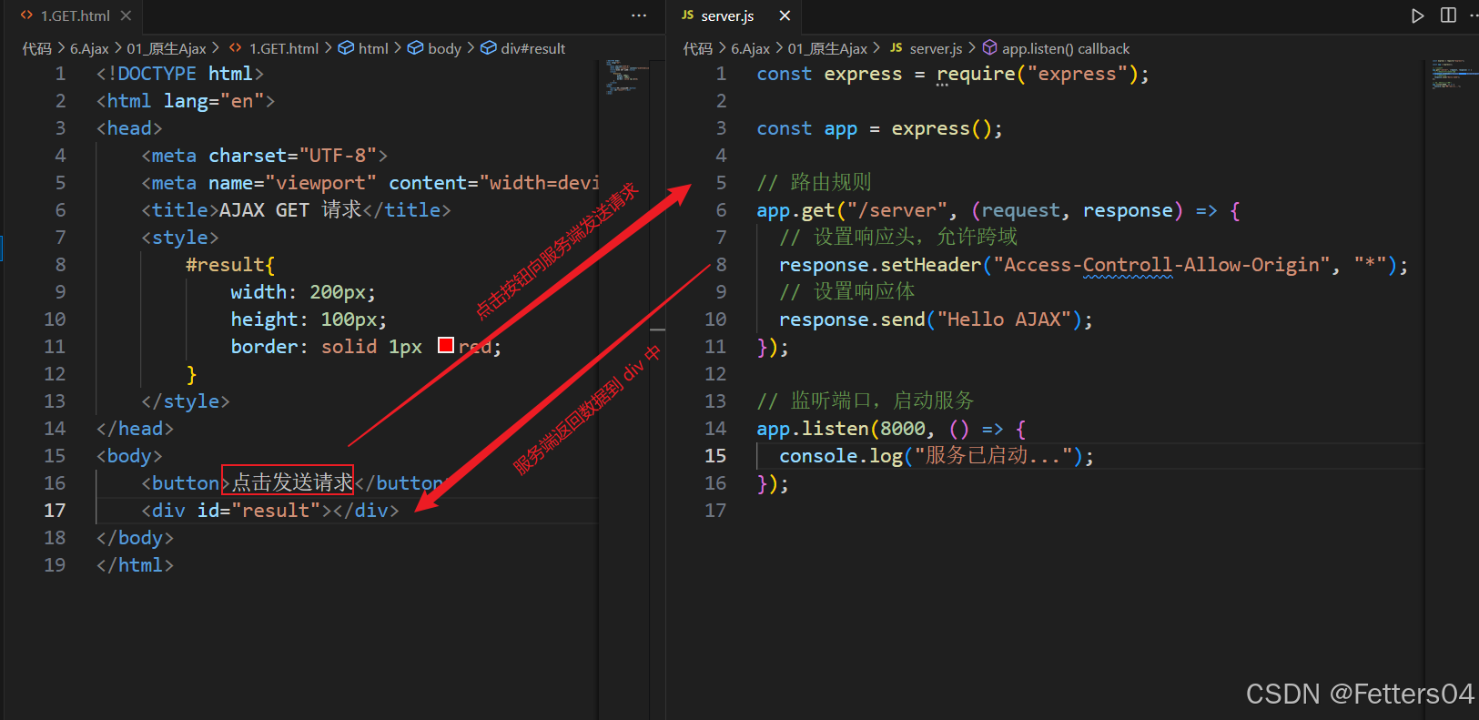Open the 01_原生Ajax breadcrumb in right editor
Screen dimensions: 1479x720
click(827, 48)
